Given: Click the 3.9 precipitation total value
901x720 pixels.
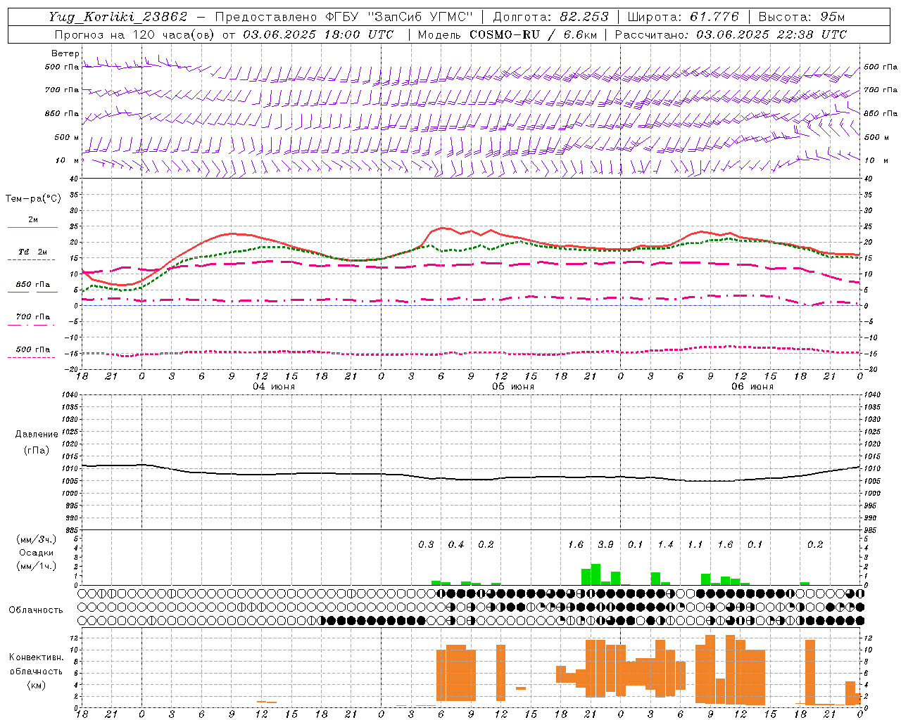Looking at the screenshot, I should [605, 544].
